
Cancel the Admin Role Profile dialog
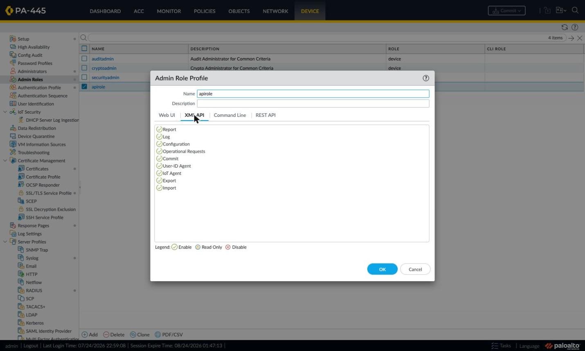click(x=415, y=269)
